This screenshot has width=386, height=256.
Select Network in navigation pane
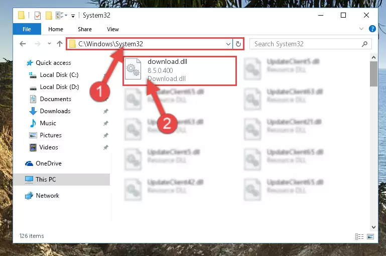pyautogui.click(x=47, y=196)
